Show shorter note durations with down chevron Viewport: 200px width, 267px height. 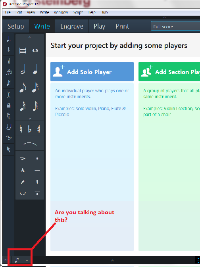[30, 119]
